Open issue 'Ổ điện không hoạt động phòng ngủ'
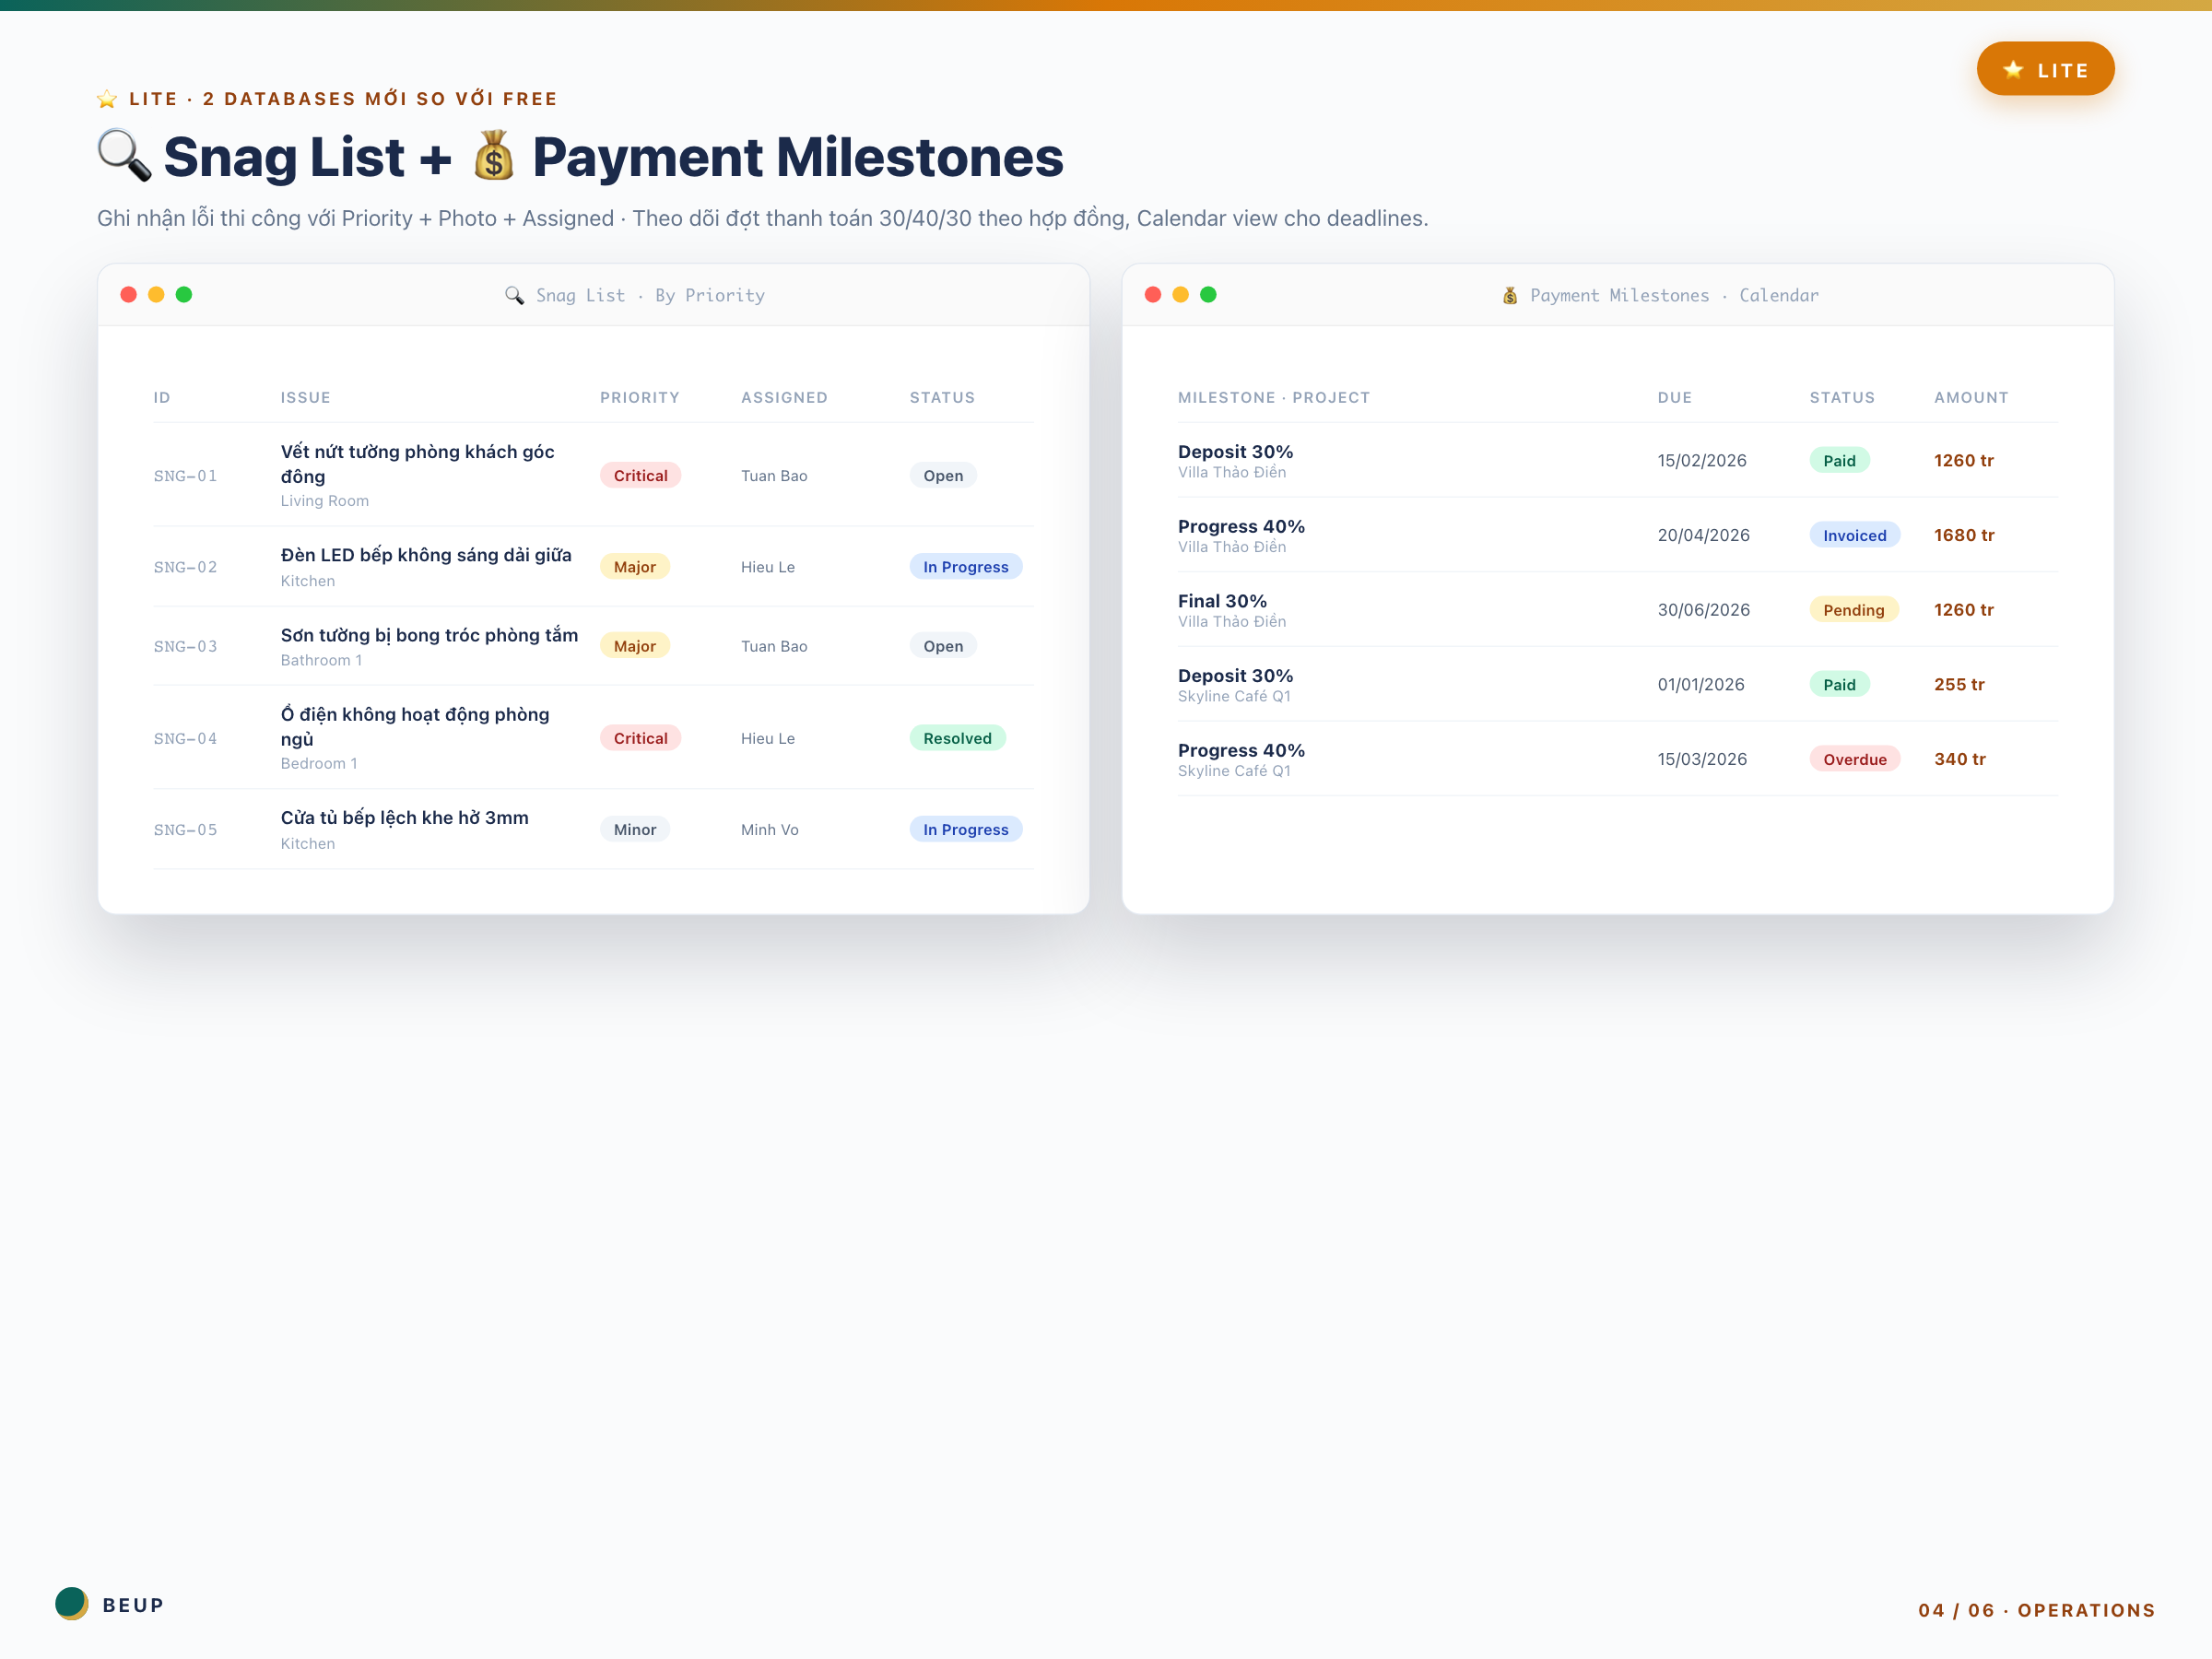This screenshot has height=1659, width=2212. tap(415, 727)
